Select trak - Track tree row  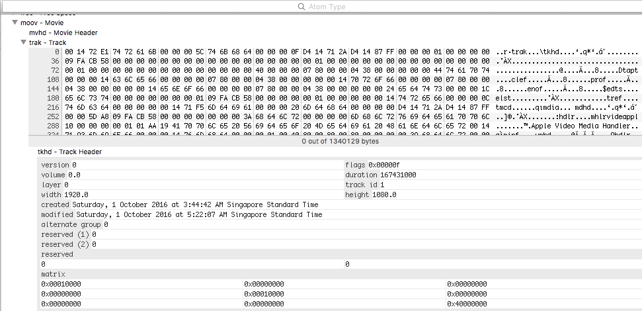click(x=48, y=42)
